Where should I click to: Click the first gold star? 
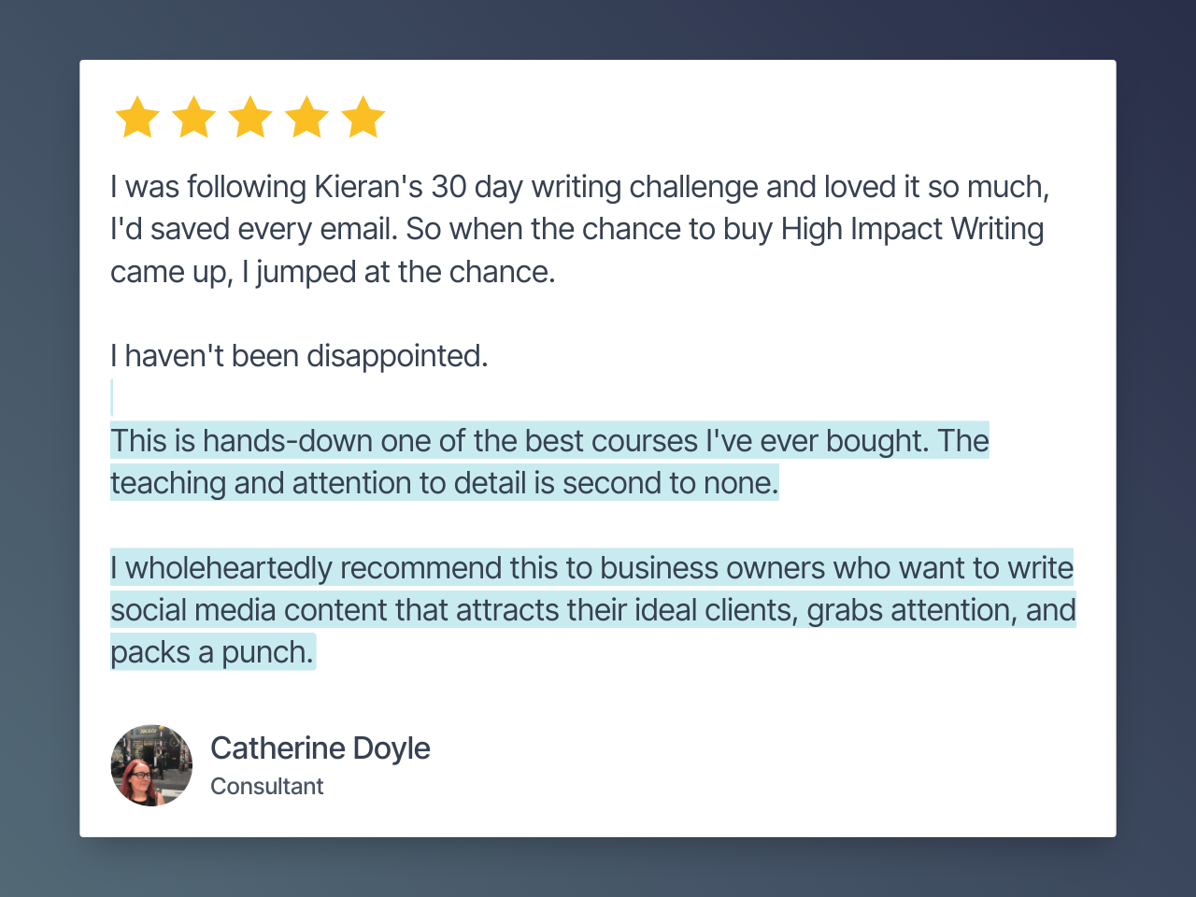pos(137,118)
